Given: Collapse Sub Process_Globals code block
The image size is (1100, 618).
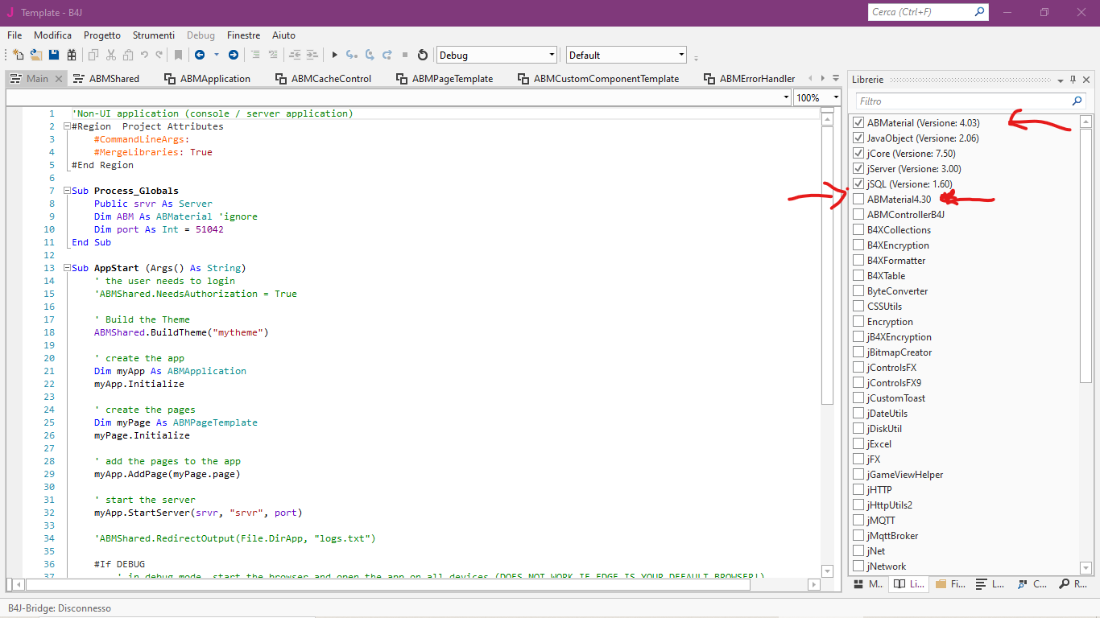Looking at the screenshot, I should click(67, 191).
